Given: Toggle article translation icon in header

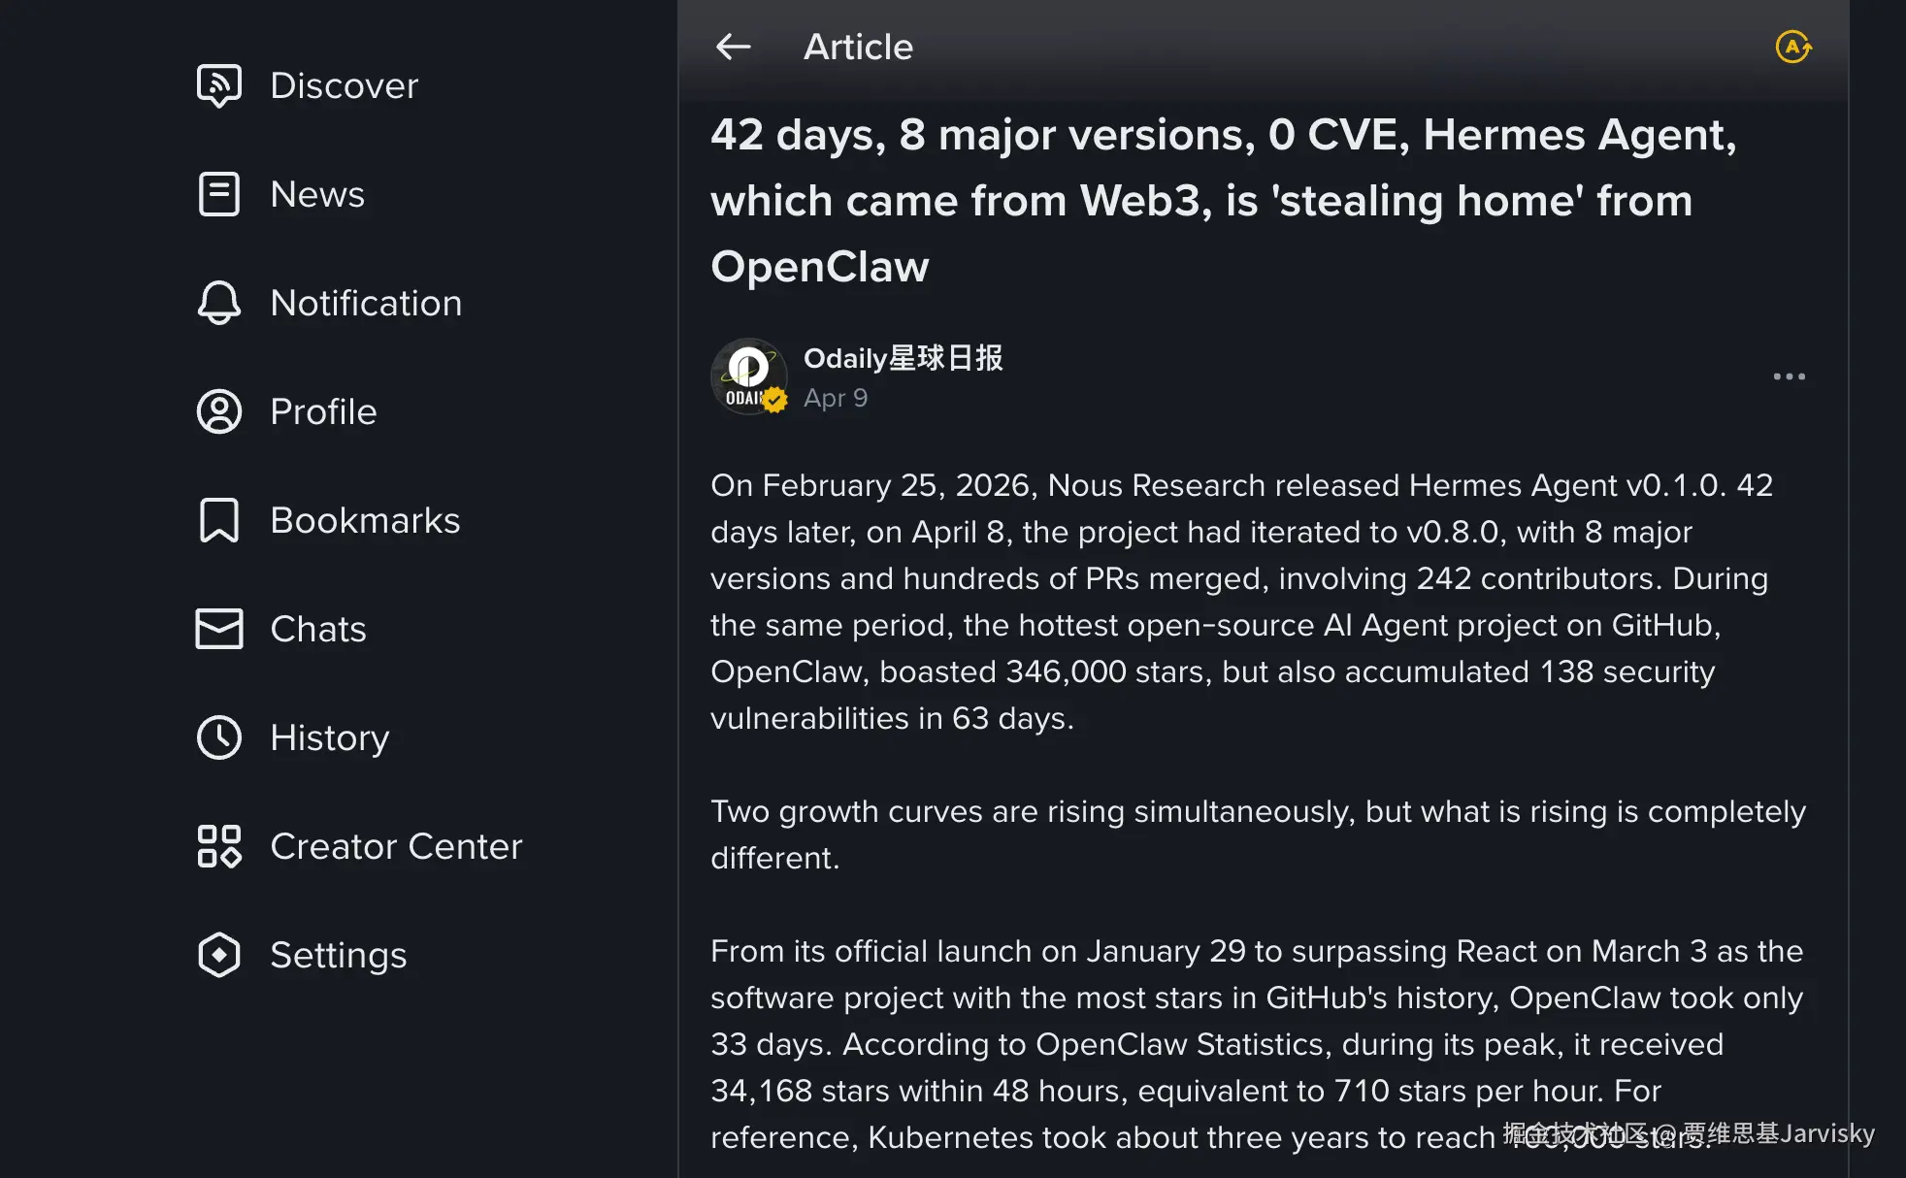Looking at the screenshot, I should tap(1793, 47).
